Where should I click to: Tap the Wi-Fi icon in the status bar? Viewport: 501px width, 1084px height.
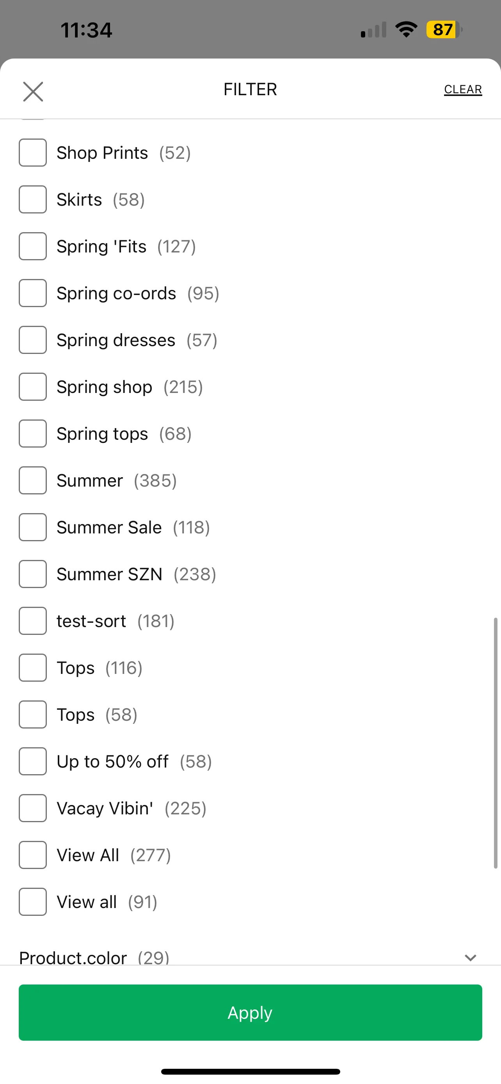(x=406, y=29)
